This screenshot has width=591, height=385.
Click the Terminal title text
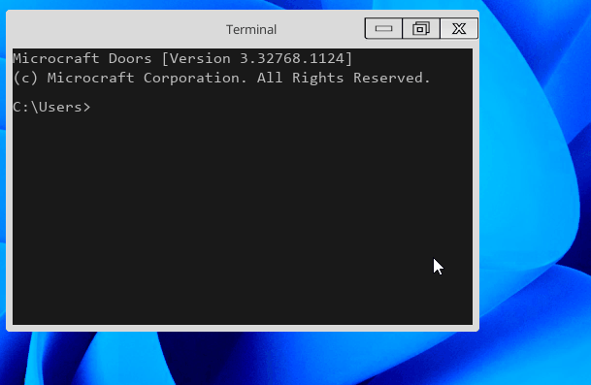coord(251,29)
